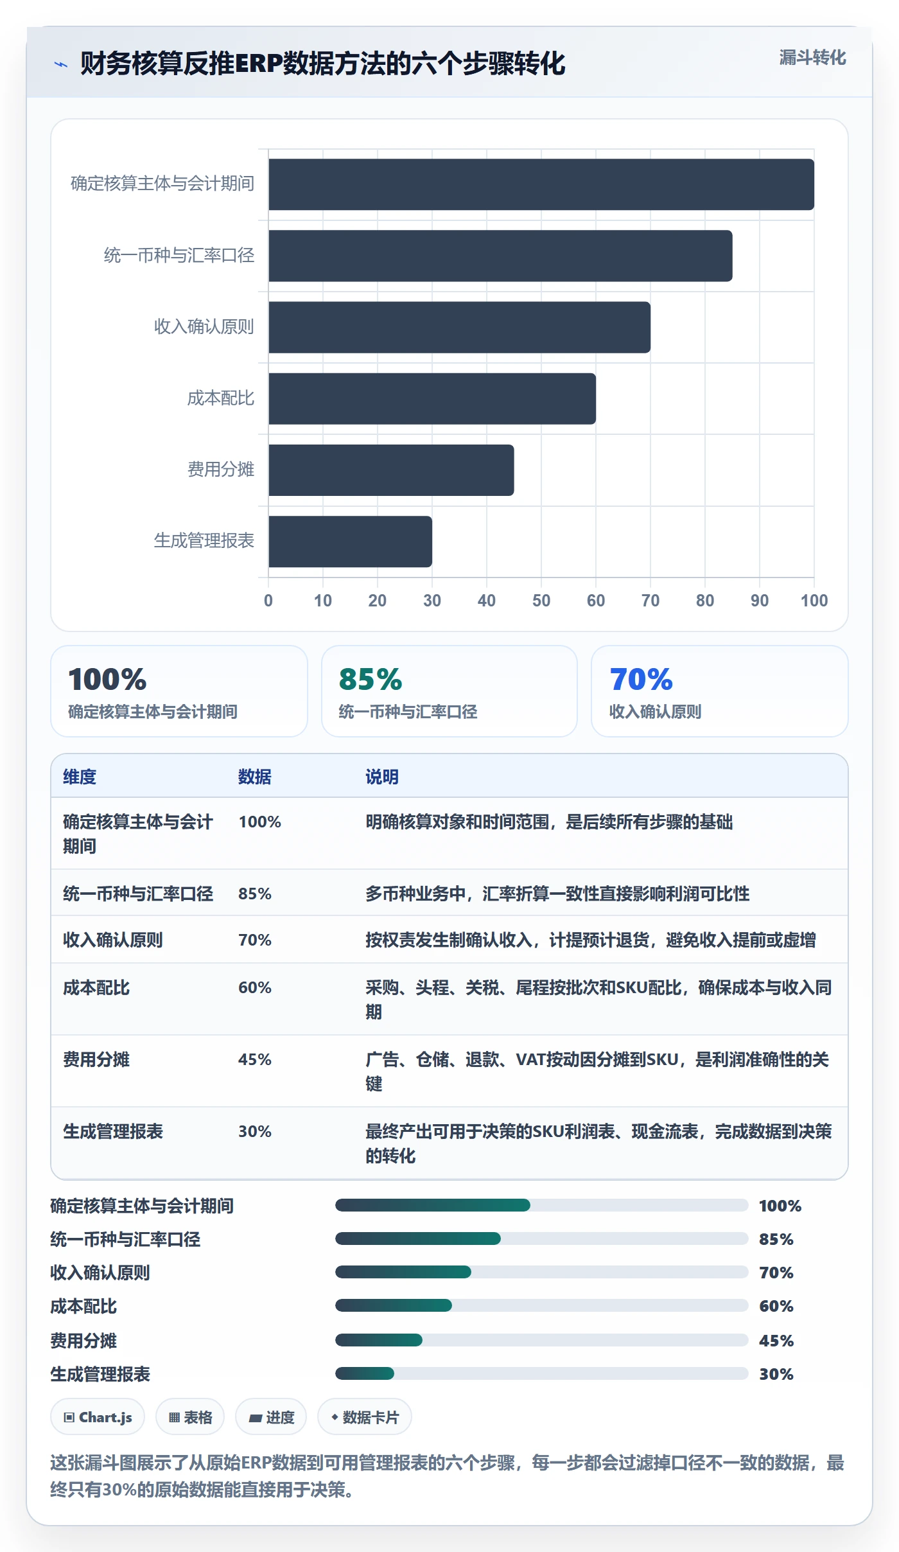899x1552 pixels.
Task: Click the 100% stat card
Action: point(179,691)
